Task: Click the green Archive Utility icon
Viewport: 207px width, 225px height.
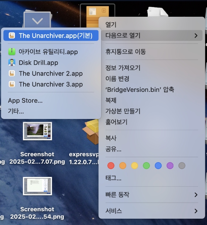Action: click(x=12, y=52)
